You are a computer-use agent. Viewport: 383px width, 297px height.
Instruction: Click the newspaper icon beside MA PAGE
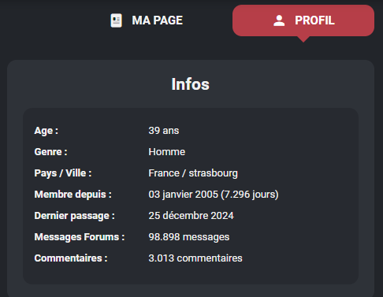pos(116,20)
